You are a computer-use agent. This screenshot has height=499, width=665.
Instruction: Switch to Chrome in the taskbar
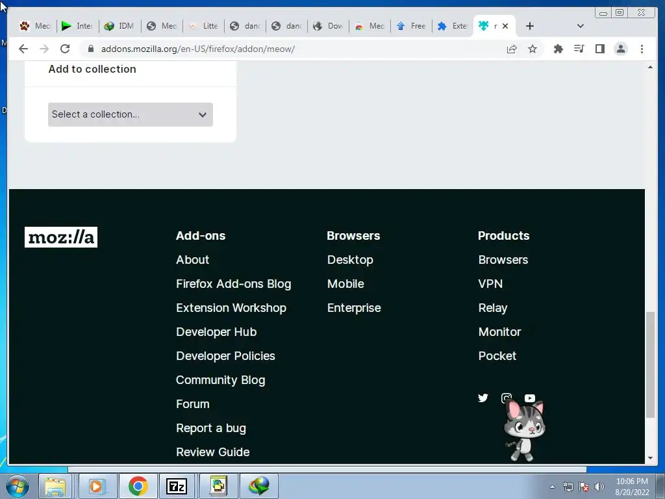(x=138, y=486)
